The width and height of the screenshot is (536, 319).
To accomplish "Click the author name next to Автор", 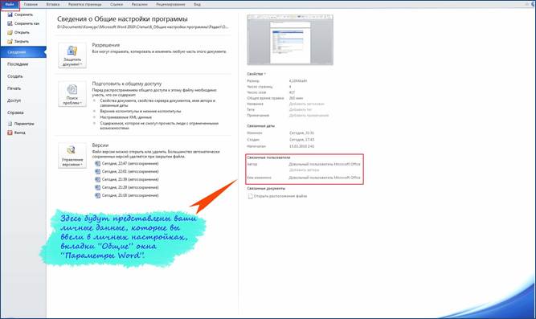I will click(x=325, y=164).
